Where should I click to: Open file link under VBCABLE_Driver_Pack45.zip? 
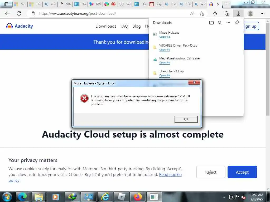(x=165, y=50)
